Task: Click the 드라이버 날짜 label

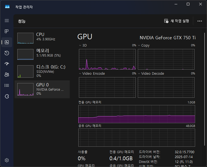Action: coord(149,157)
